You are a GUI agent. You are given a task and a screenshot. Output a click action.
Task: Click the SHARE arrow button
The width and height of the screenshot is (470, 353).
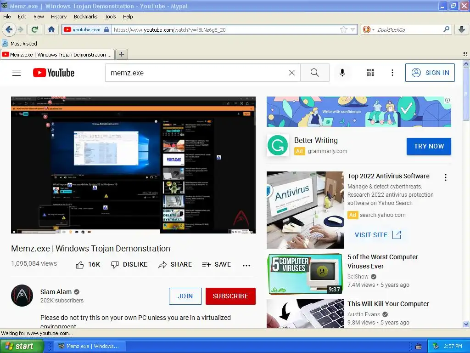point(175,264)
